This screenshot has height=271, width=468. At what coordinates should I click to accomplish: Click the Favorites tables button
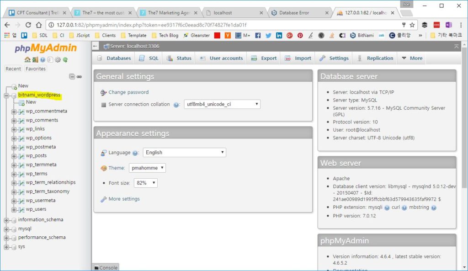pos(36,69)
